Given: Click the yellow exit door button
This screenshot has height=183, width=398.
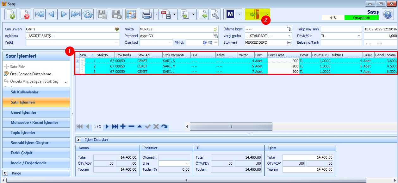Looking at the screenshot, I should [x=255, y=14].
